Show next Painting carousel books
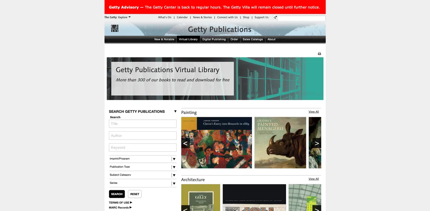The image size is (430, 211). (317, 143)
